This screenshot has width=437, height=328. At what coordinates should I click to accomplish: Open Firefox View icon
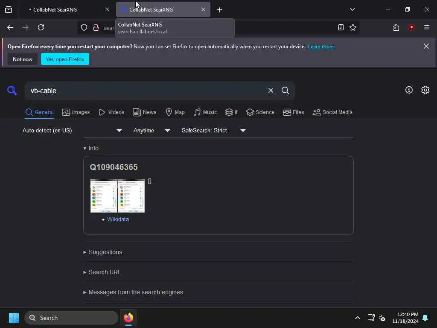9,10
